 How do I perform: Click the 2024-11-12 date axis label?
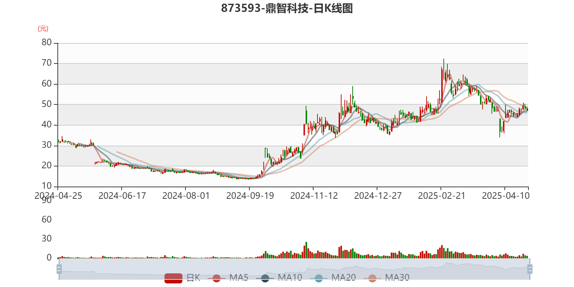[314, 196]
